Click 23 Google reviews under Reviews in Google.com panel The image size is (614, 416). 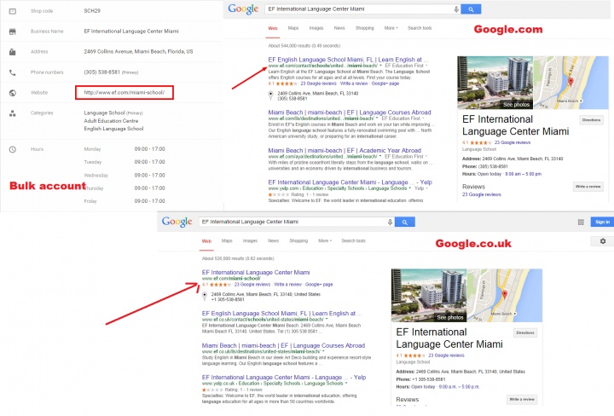click(481, 194)
